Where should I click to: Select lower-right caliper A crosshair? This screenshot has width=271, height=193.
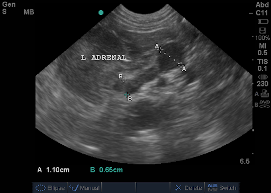tap(180, 65)
